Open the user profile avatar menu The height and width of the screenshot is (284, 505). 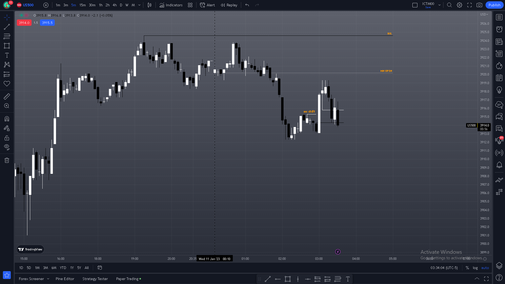coord(7,5)
